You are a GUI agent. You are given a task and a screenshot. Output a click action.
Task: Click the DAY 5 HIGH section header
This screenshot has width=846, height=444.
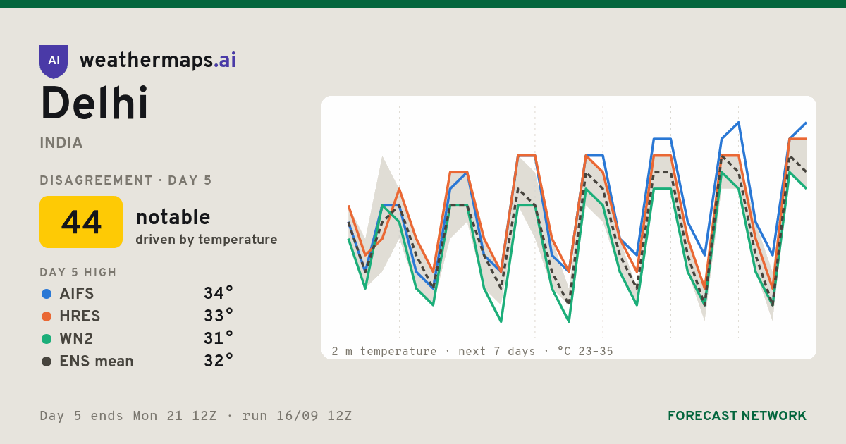[78, 273]
